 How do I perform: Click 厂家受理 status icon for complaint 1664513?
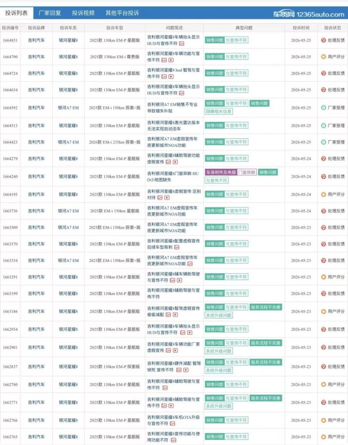click(x=324, y=126)
